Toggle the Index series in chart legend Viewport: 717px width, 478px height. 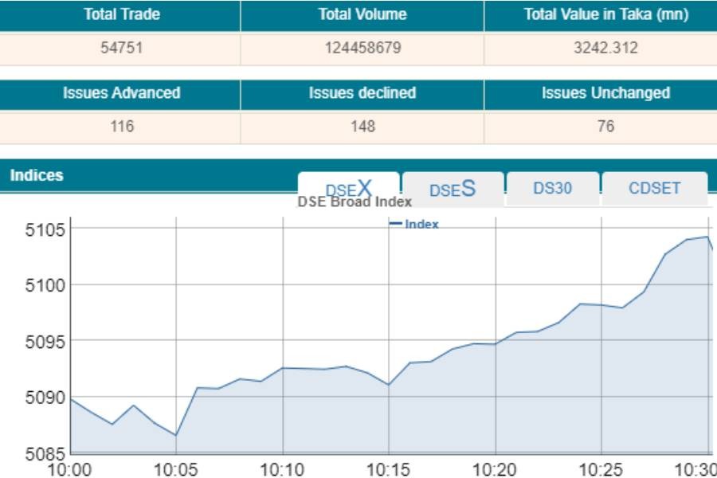pos(414,224)
